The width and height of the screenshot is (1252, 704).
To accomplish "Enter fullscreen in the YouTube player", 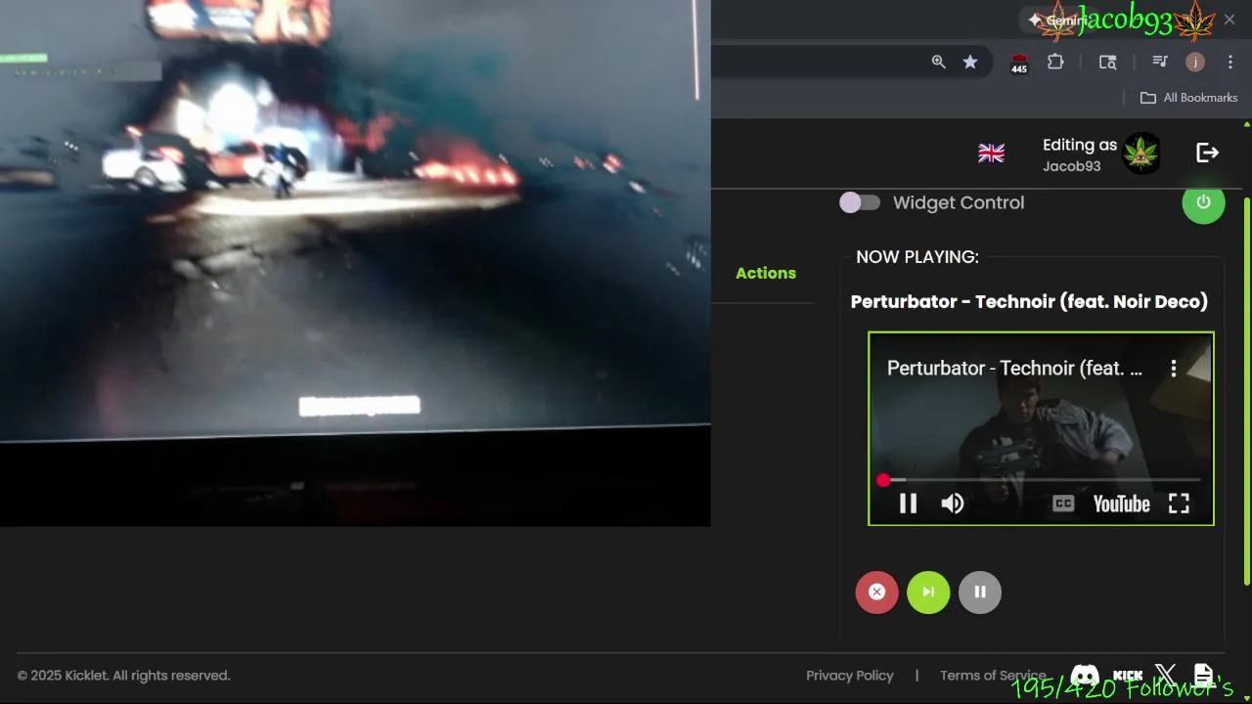I will 1179,504.
